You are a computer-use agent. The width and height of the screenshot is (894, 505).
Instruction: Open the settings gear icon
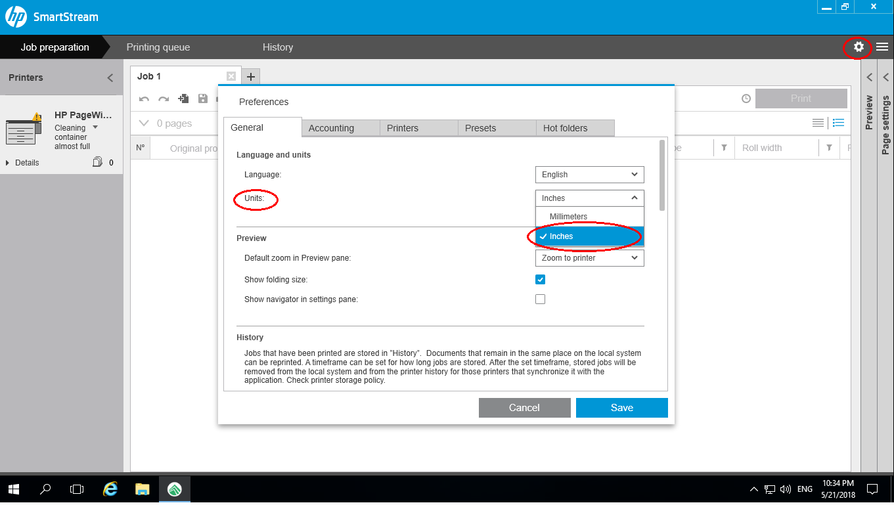pos(859,47)
